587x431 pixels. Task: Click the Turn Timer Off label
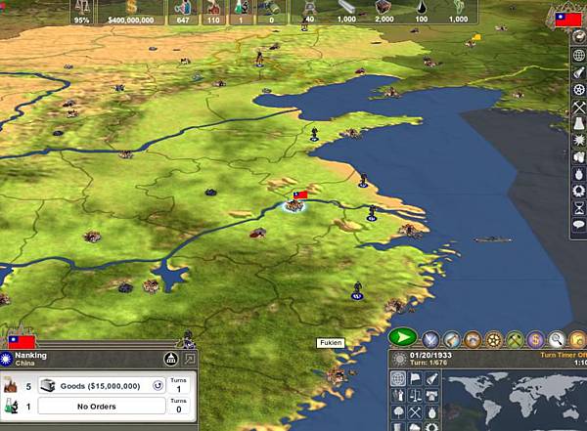pyautogui.click(x=564, y=355)
